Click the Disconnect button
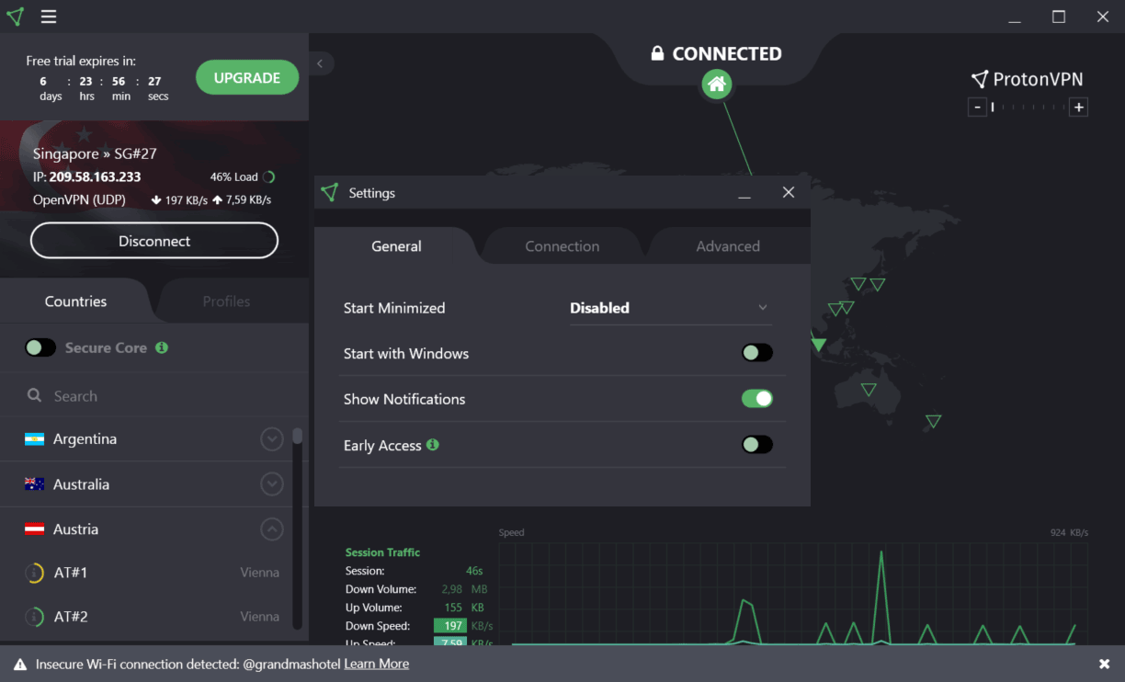 point(154,241)
